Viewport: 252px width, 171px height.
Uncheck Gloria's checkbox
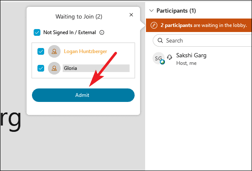[x=41, y=68]
